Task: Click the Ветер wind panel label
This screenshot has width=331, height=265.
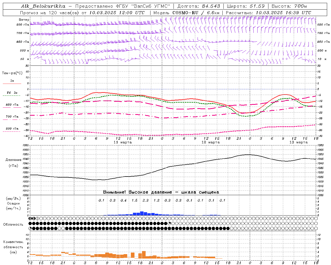Action: click(x=24, y=20)
